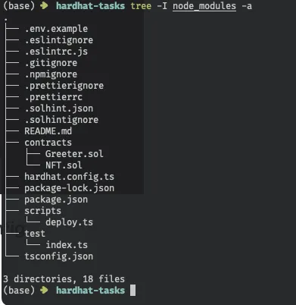The image size is (296, 305).
Task: Select the .prettierignore entry
Action: (64, 86)
